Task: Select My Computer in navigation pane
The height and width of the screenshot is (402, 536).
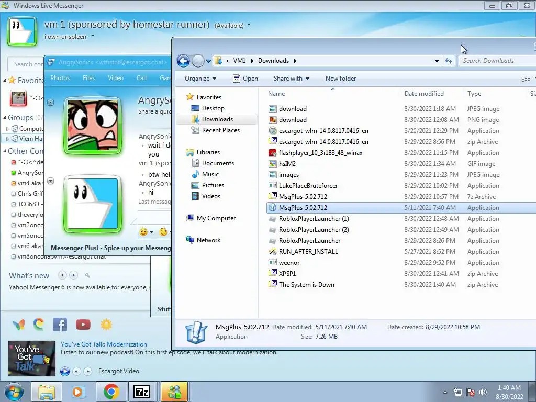Action: point(216,218)
